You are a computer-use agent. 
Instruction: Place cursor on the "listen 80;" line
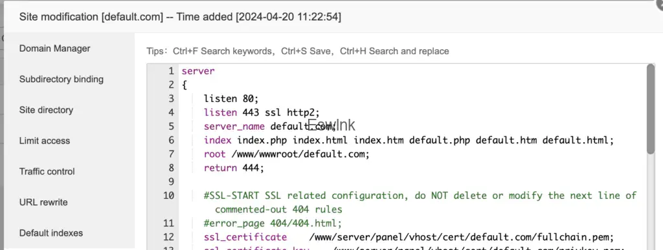tap(231, 99)
